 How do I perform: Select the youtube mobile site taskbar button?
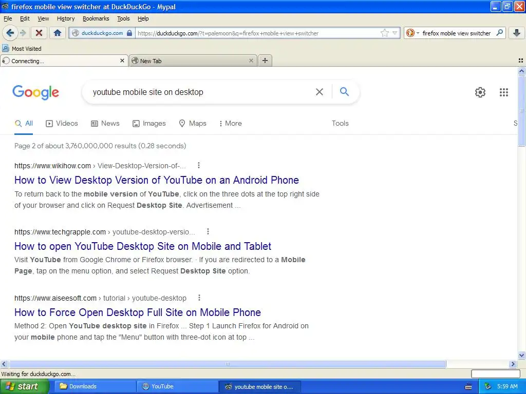click(x=260, y=386)
